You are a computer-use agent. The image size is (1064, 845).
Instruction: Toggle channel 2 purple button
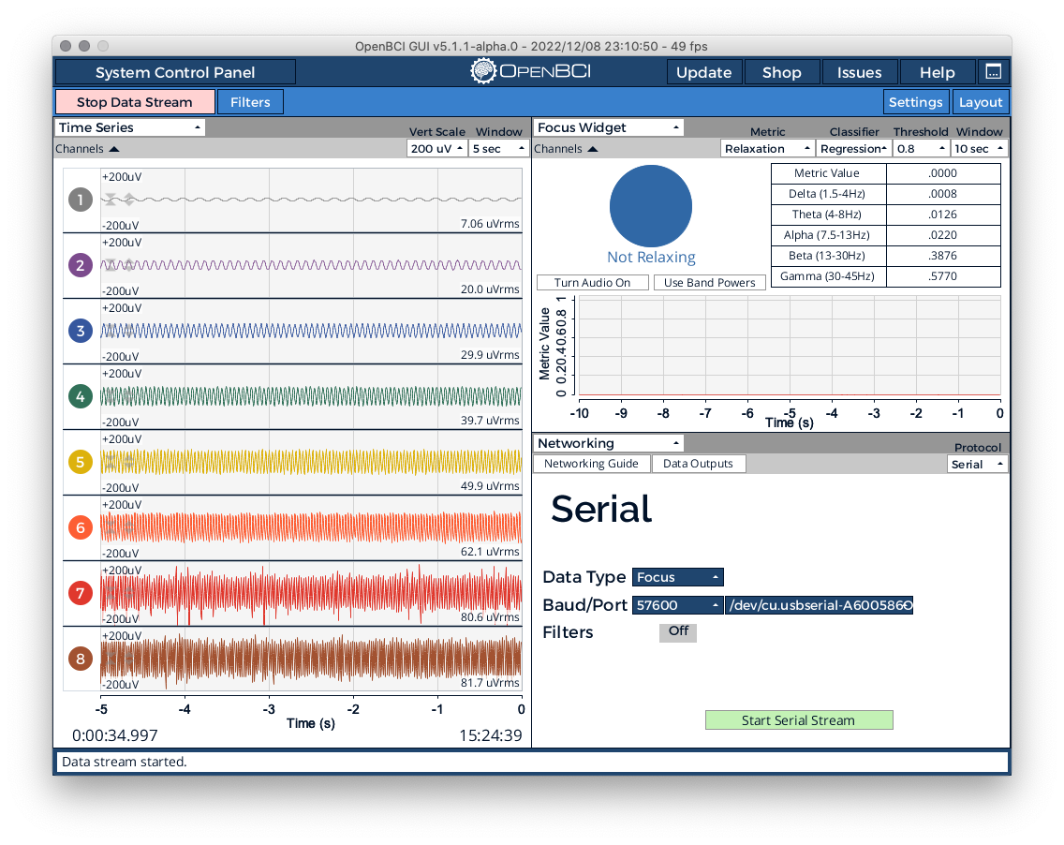pos(80,265)
